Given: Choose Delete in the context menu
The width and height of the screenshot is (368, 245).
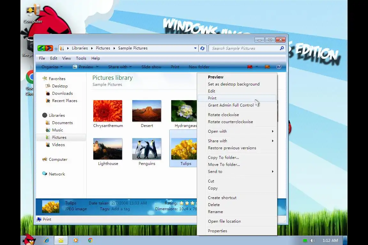Looking at the screenshot, I should point(237,205).
